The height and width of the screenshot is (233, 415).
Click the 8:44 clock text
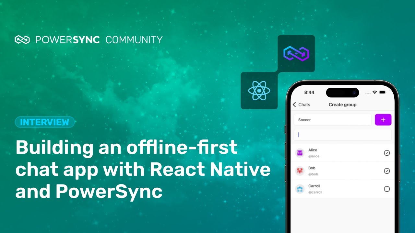(309, 92)
